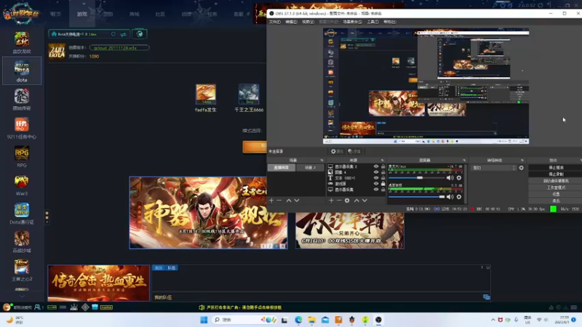This screenshot has width=582, height=327.
Task: Toggle visibility of game capture source
Action: pos(376,184)
